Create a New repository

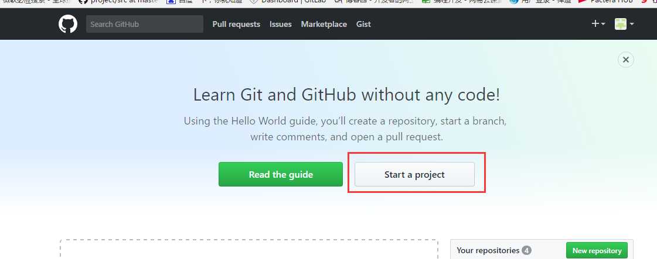click(x=597, y=251)
